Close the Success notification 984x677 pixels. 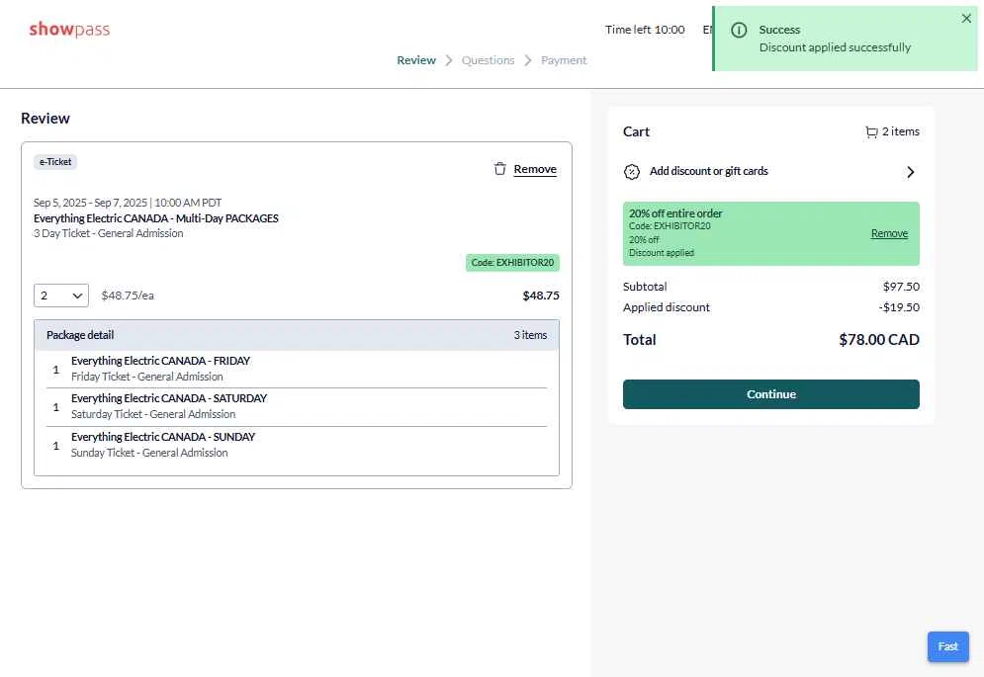click(x=966, y=18)
